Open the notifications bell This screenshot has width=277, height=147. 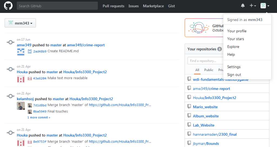coord(243,6)
